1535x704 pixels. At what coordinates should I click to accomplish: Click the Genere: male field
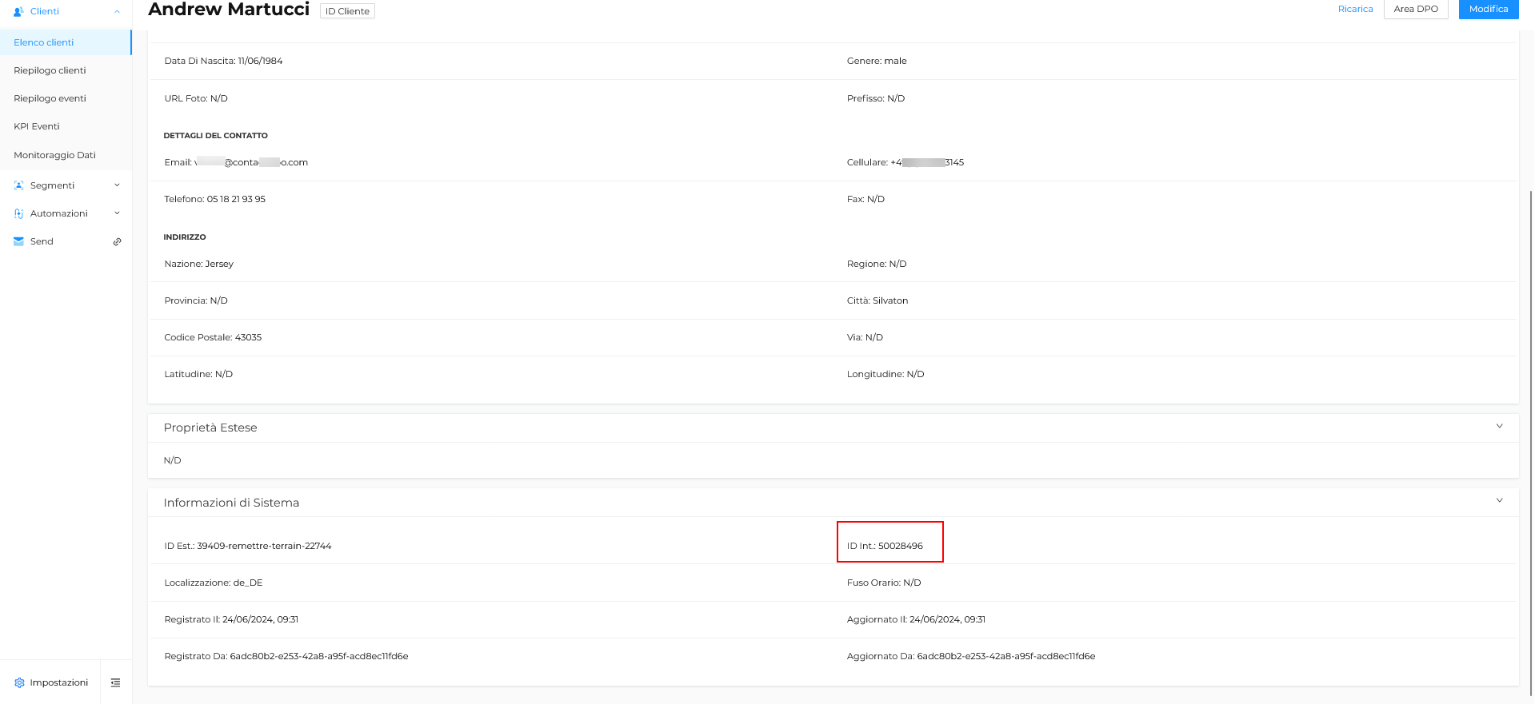[877, 61]
